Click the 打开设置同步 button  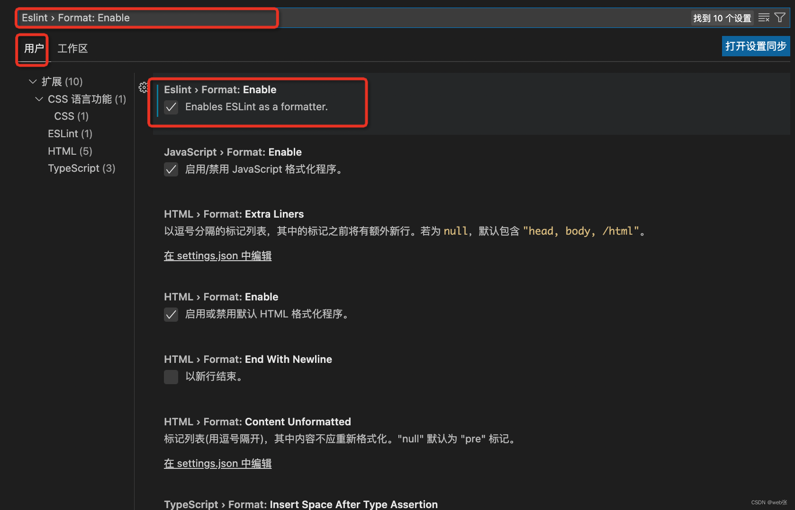pyautogui.click(x=756, y=46)
